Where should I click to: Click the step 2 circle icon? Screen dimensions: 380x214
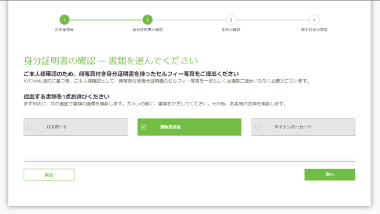pyautogui.click(x=147, y=20)
